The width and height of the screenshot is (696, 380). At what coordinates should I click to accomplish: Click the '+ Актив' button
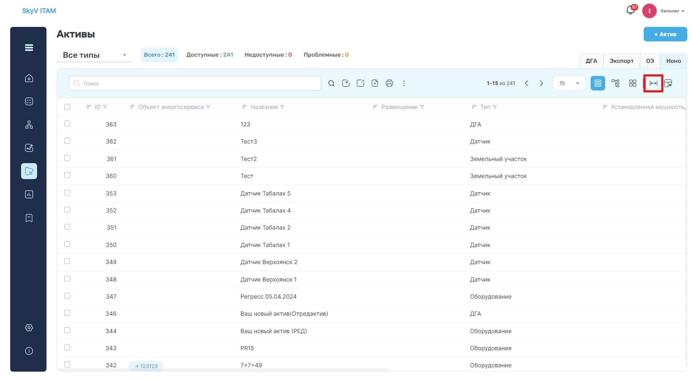(665, 34)
